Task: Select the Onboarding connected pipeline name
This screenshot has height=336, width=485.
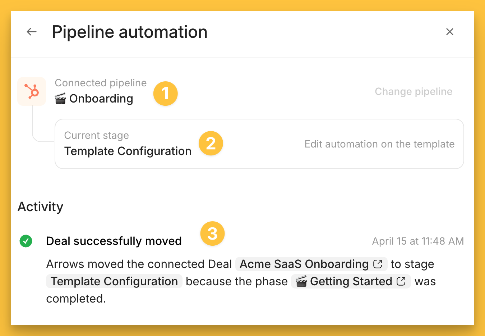Action: [101, 99]
